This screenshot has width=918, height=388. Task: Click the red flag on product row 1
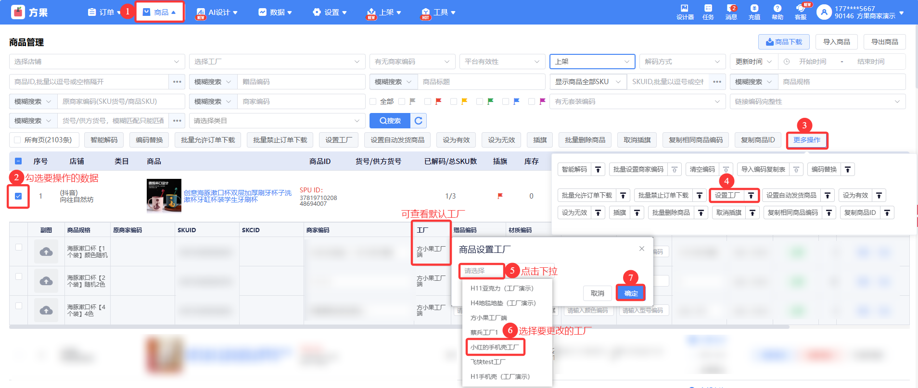(500, 196)
